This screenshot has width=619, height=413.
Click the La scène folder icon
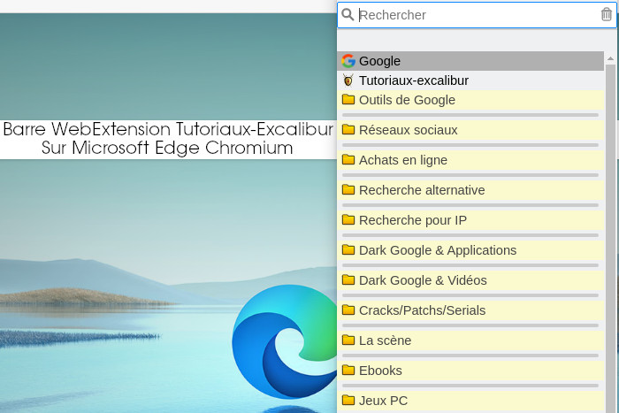tap(348, 340)
